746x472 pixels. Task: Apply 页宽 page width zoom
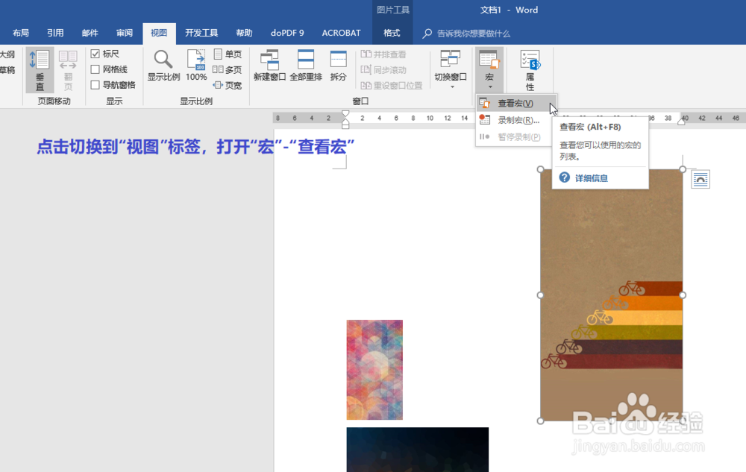[228, 84]
